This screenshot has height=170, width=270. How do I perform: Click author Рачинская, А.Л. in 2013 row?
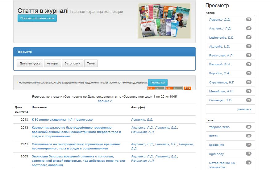(143, 132)
